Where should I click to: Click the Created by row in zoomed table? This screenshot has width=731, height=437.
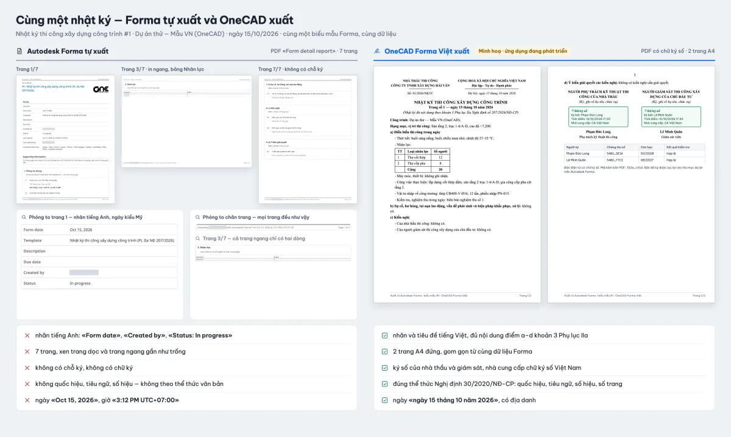[x=99, y=273]
